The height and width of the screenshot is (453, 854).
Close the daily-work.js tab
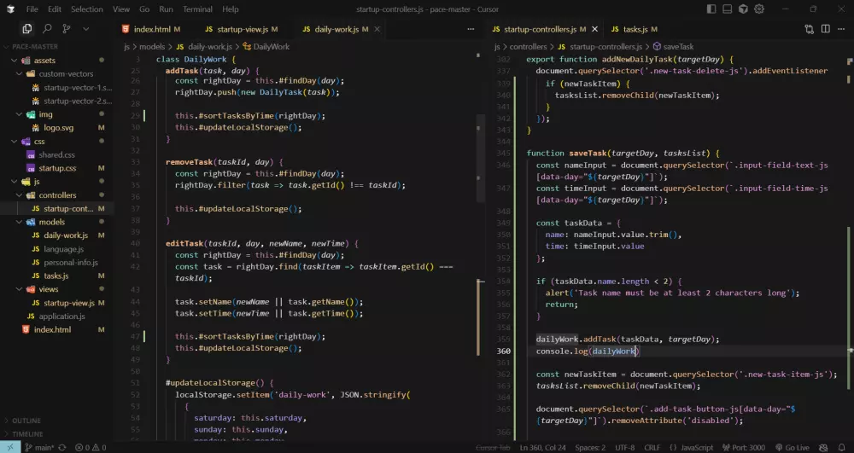(377, 29)
